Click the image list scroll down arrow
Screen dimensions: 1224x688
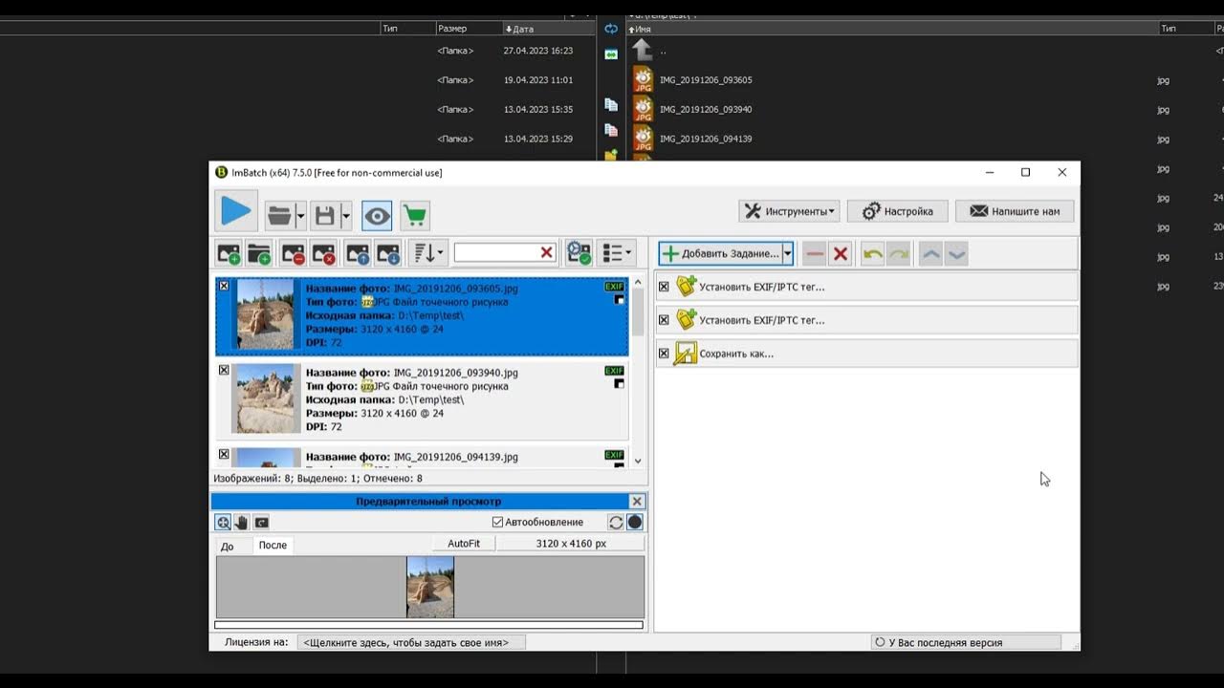pos(638,461)
